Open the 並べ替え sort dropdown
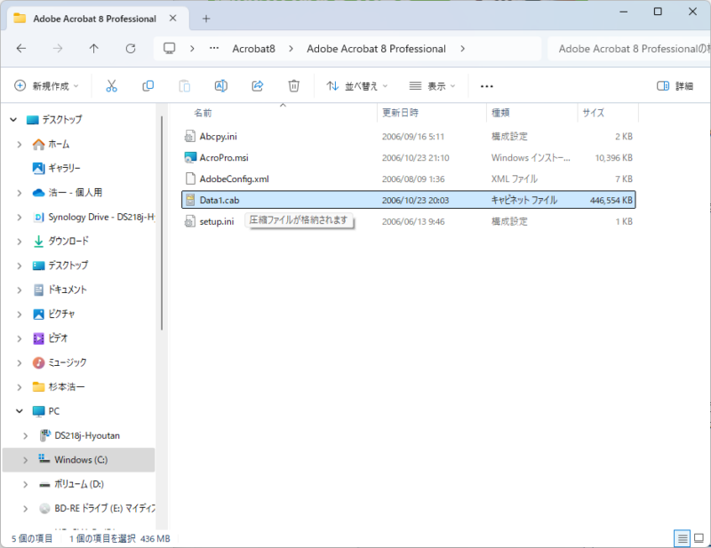The height and width of the screenshot is (548, 711). (357, 85)
